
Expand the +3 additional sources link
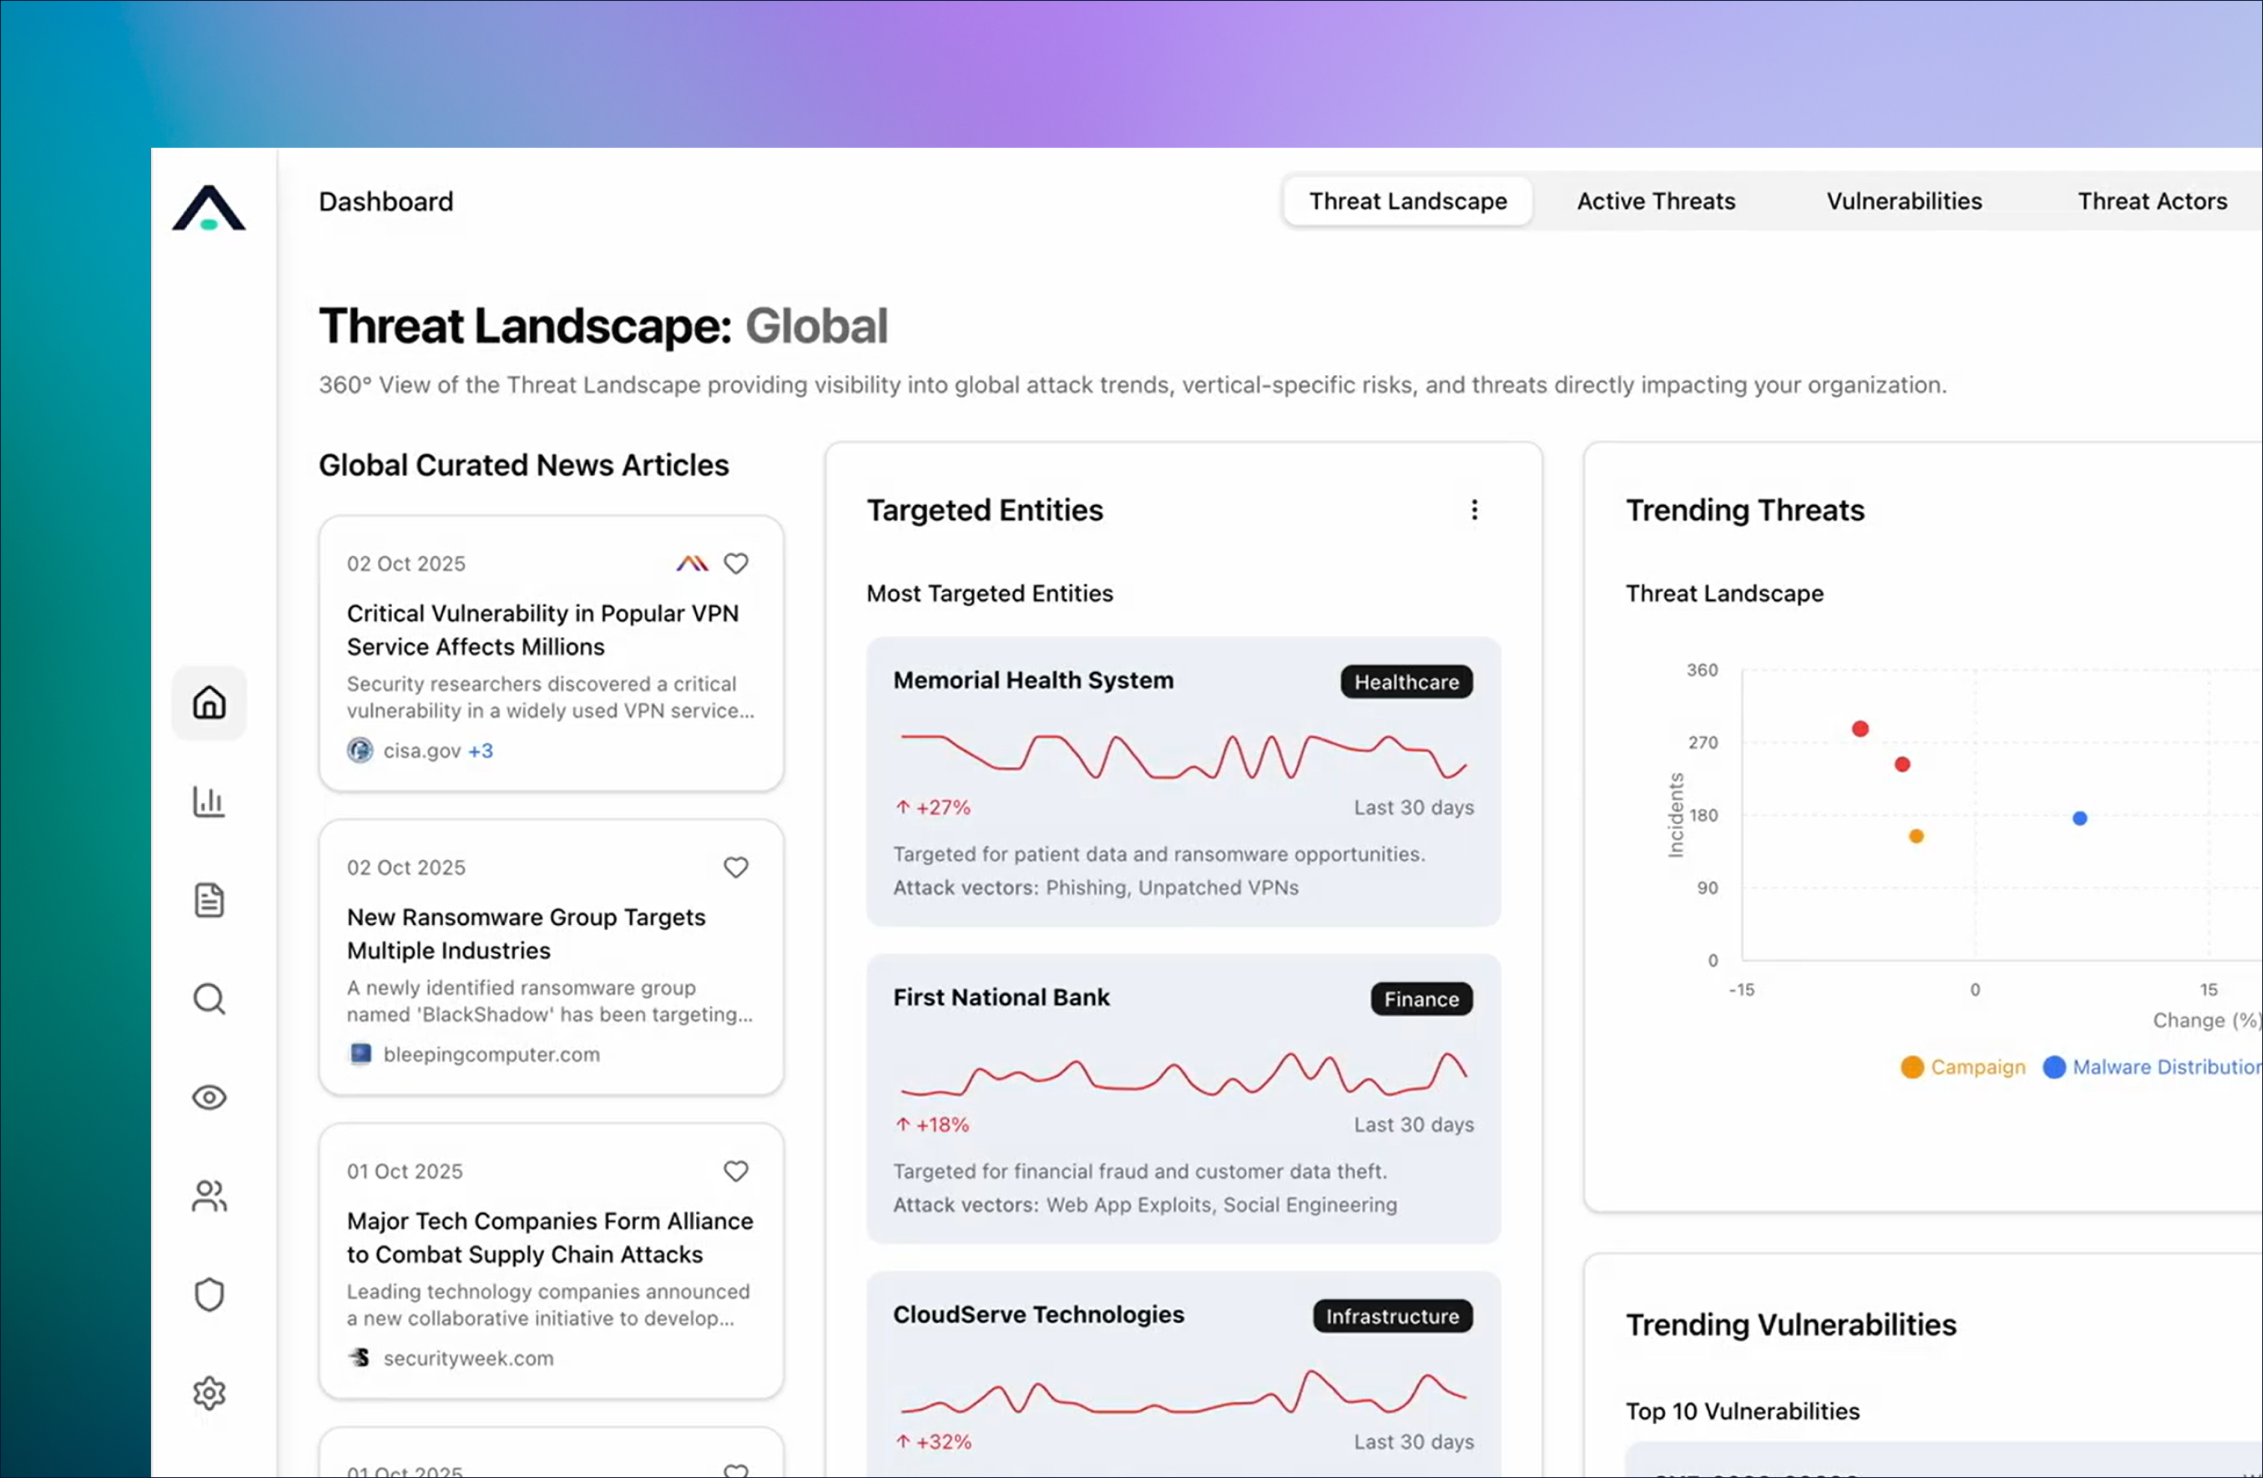click(x=480, y=751)
